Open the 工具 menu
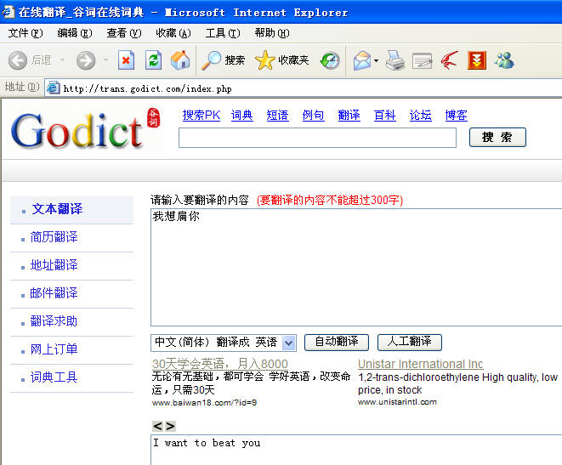 tap(222, 33)
